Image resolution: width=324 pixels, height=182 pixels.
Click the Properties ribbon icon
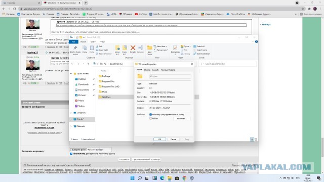pos(175,48)
